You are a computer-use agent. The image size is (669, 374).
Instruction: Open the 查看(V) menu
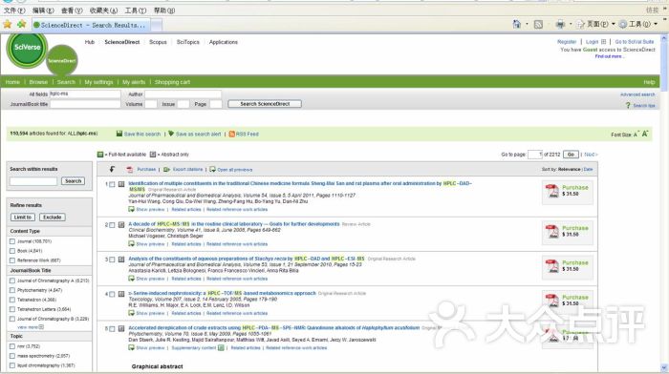pyautogui.click(x=72, y=10)
